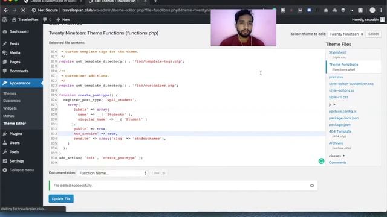
Task: Open package-lock.json file
Action: [343, 118]
